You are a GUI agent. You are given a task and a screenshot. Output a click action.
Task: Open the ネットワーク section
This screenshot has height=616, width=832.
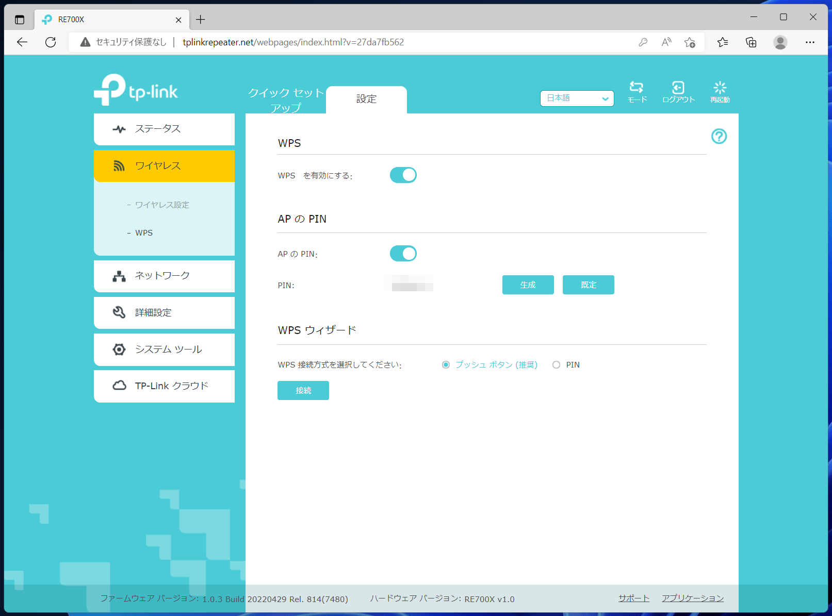point(164,276)
